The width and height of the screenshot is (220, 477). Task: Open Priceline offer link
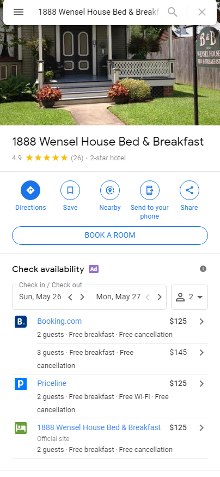click(52, 383)
